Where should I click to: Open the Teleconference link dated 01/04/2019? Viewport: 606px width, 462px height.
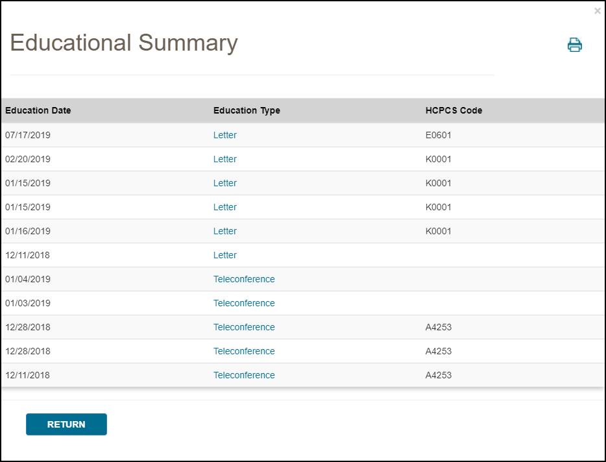244,279
